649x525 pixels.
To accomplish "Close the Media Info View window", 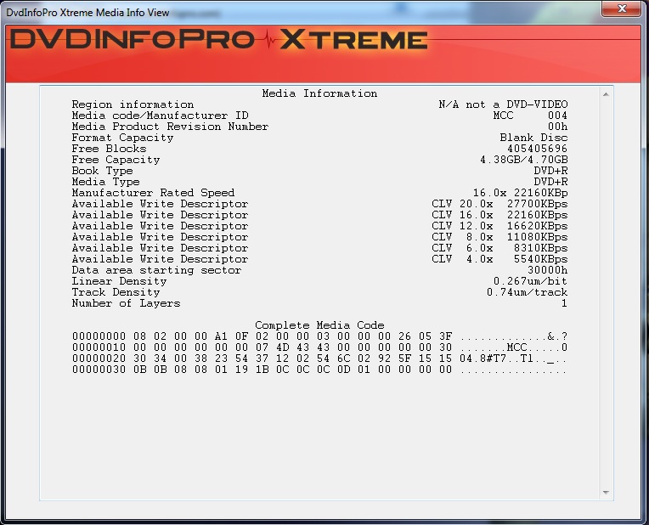I will click(621, 8).
